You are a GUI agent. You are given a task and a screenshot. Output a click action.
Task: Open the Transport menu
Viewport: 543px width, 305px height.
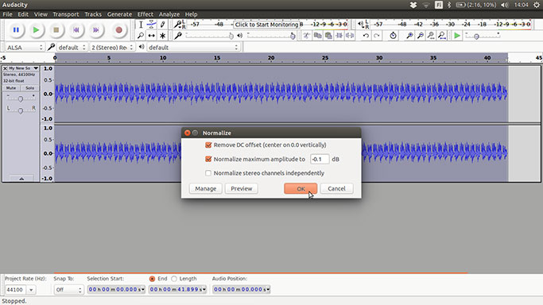tap(66, 14)
